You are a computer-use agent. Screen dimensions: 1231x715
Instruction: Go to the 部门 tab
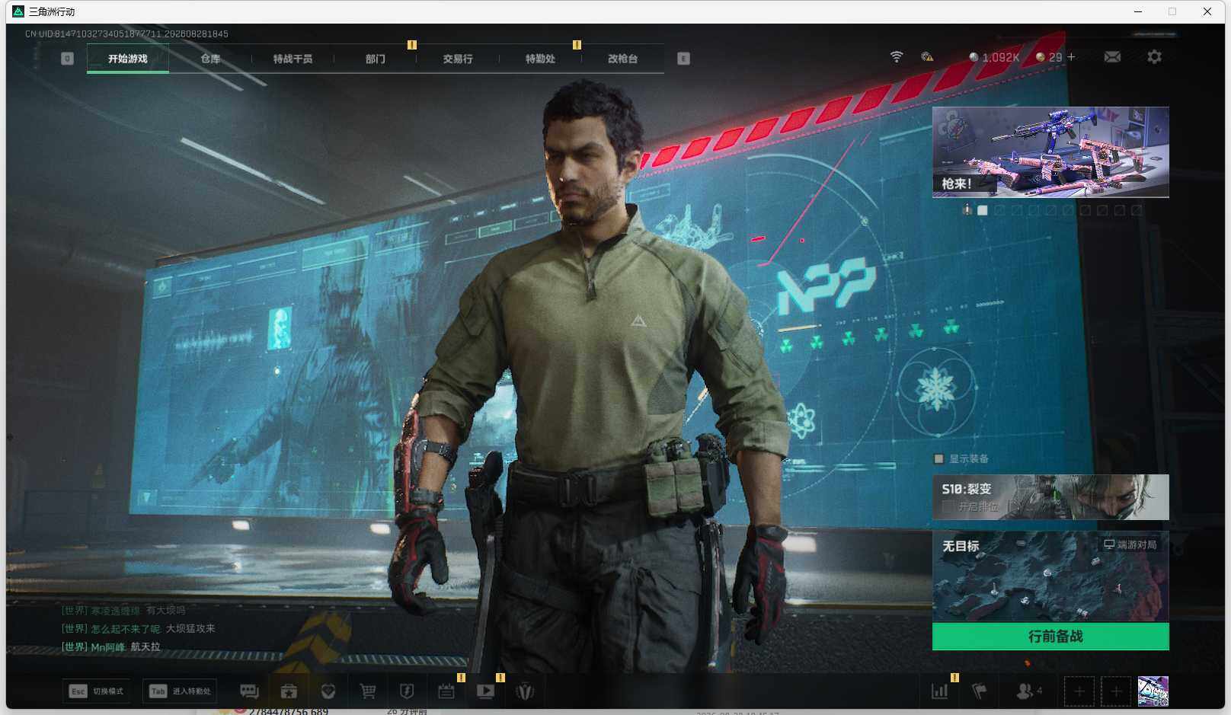click(375, 59)
